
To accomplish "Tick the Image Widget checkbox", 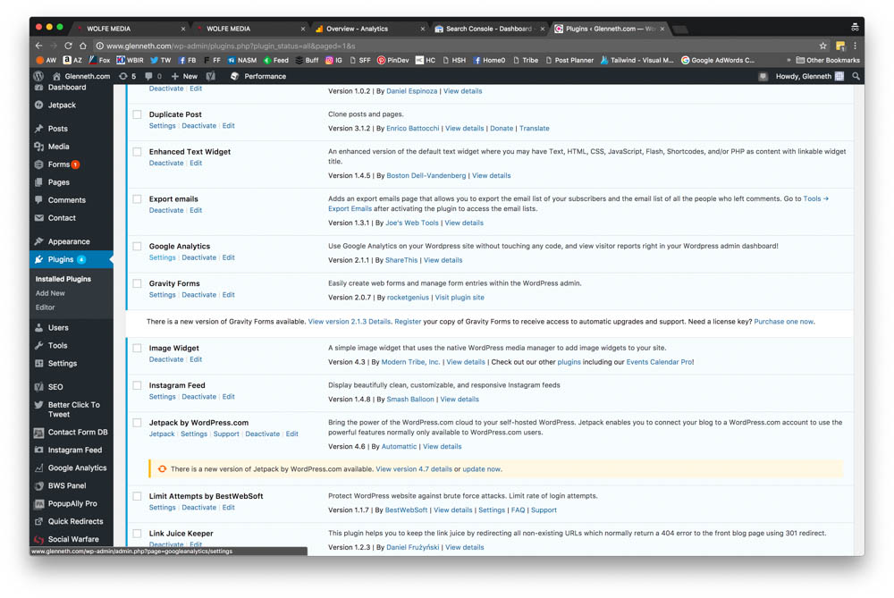I will click(x=137, y=349).
